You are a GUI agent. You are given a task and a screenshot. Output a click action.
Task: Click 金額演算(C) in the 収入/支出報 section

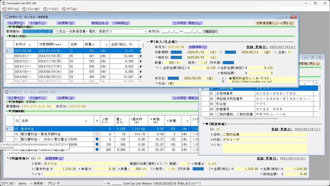tap(197, 47)
